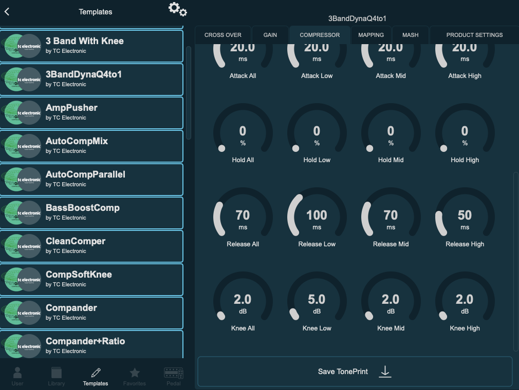Image resolution: width=519 pixels, height=390 pixels.
Task: Open the MASH tab
Action: (410, 35)
